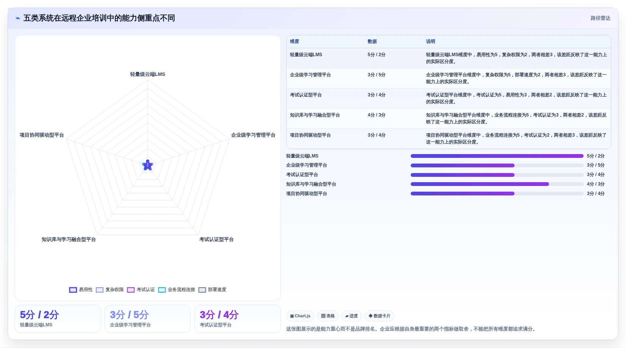This screenshot has height=348, width=626.
Task: Click the footer note 这张图展示的是能力重心
Action: click(411, 329)
